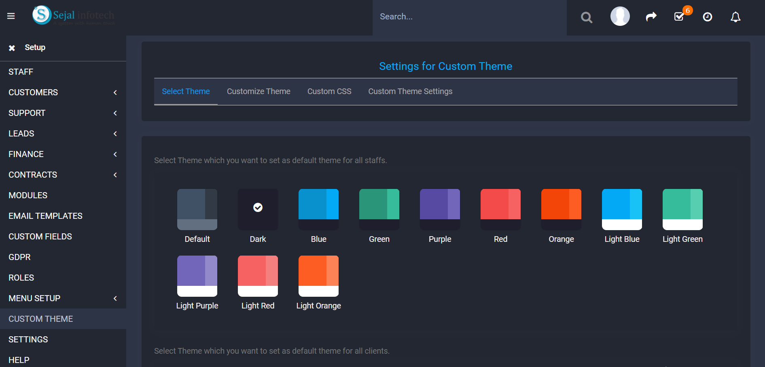Screen dimensions: 765x367
Task: Select the Default theme option
Action: coord(197,209)
